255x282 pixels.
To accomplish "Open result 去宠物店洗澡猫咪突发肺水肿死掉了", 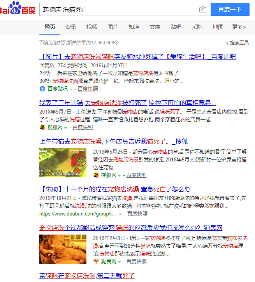I will pyautogui.click(x=137, y=57).
